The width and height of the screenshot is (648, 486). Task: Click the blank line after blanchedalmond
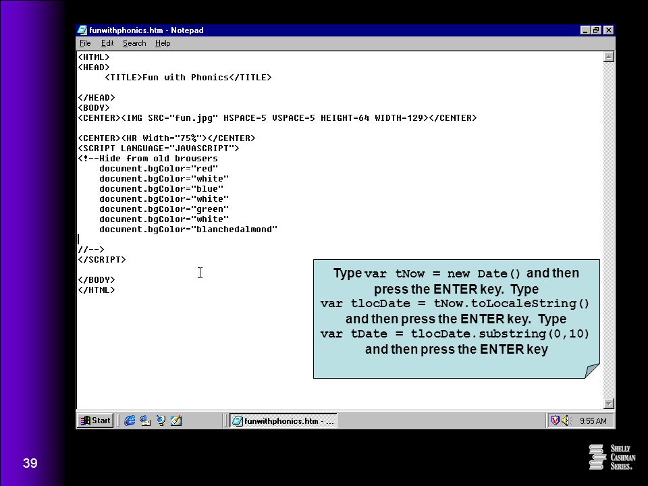coord(339,239)
